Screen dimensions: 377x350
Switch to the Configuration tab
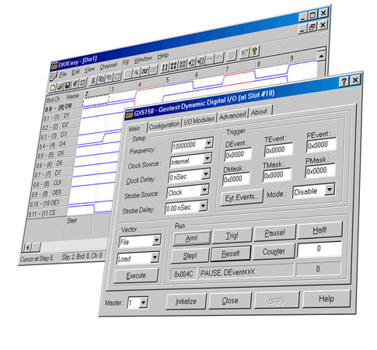coord(164,125)
